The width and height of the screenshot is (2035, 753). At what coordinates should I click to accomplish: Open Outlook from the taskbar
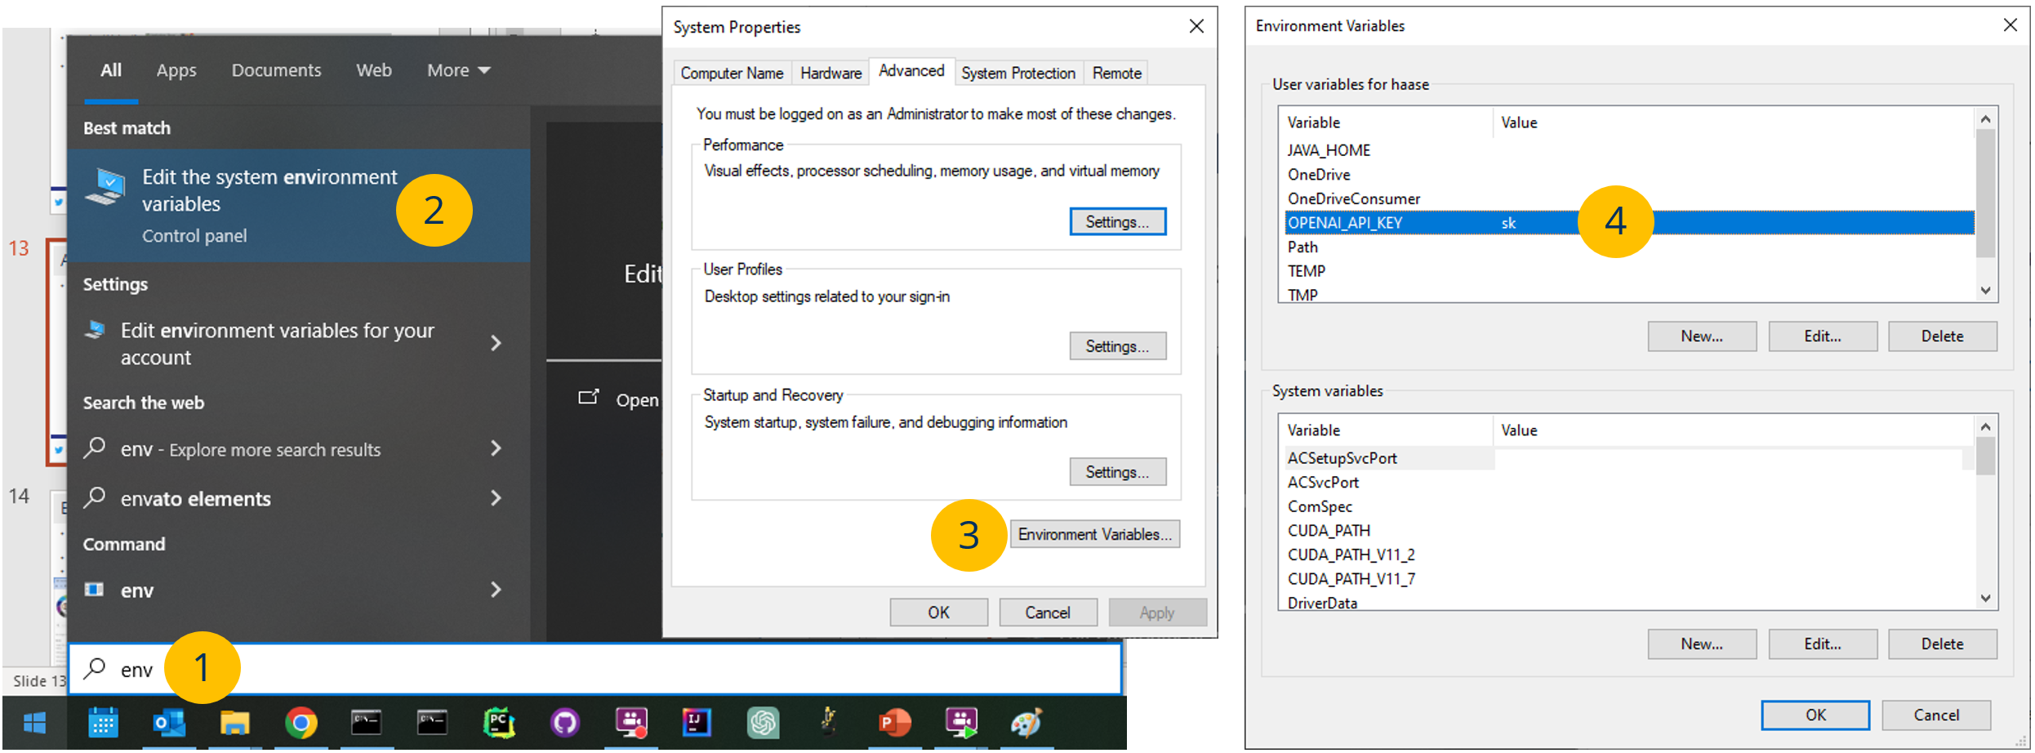[x=169, y=723]
